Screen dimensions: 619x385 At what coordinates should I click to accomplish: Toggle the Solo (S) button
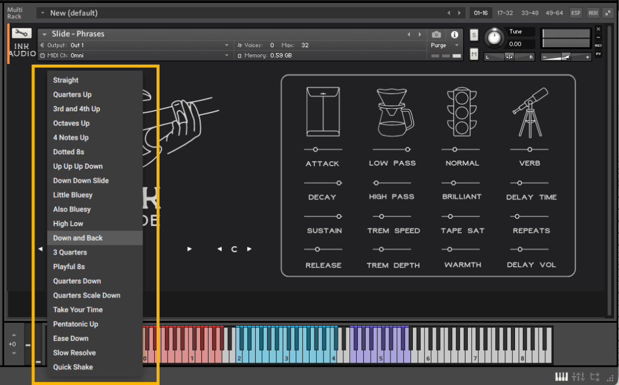click(474, 34)
